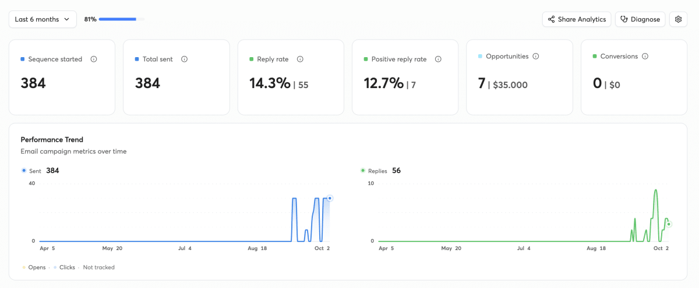The width and height of the screenshot is (699, 288).
Task: Select the Sent legend dot
Action: 24,171
